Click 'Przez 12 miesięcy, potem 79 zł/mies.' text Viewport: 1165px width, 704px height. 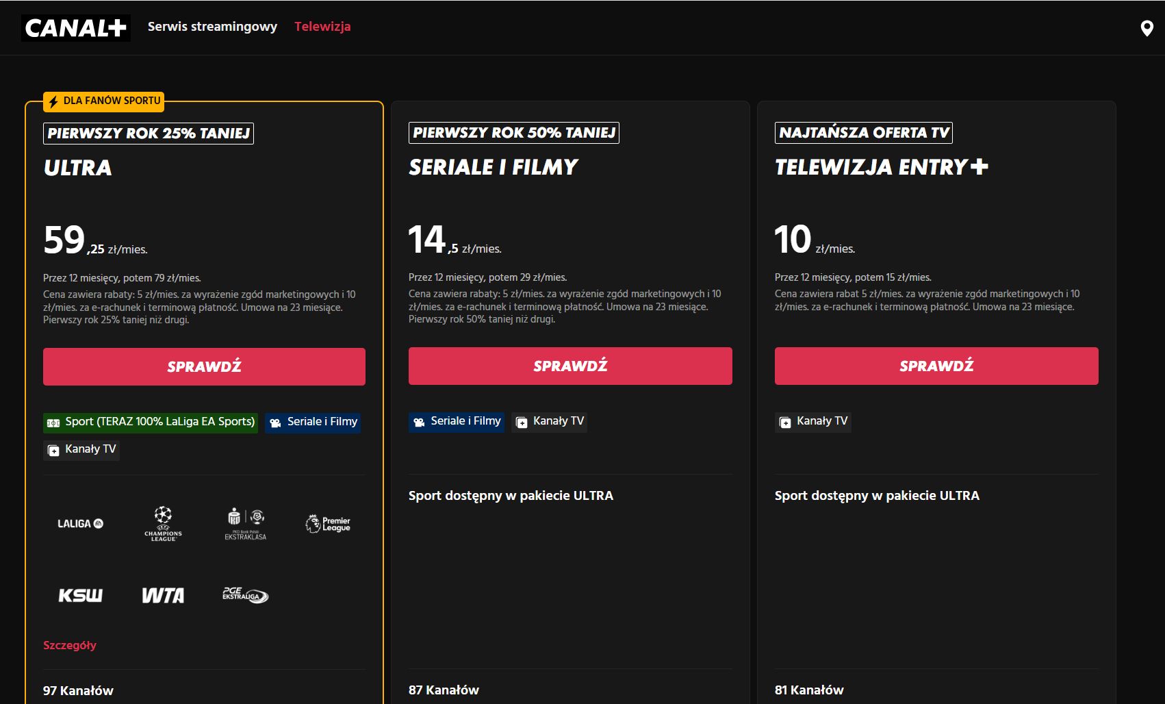(122, 278)
